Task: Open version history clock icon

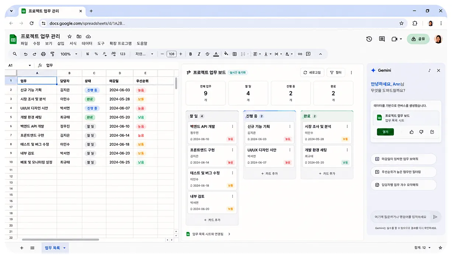Action: click(x=369, y=39)
